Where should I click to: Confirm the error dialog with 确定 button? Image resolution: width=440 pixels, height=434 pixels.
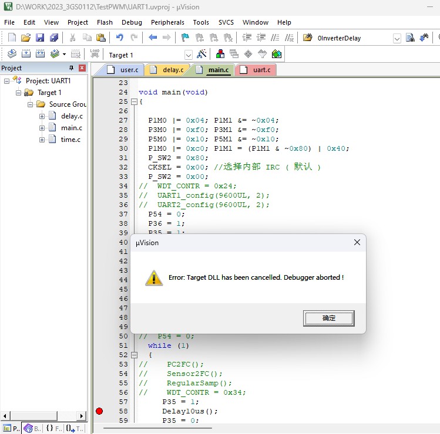click(x=328, y=318)
